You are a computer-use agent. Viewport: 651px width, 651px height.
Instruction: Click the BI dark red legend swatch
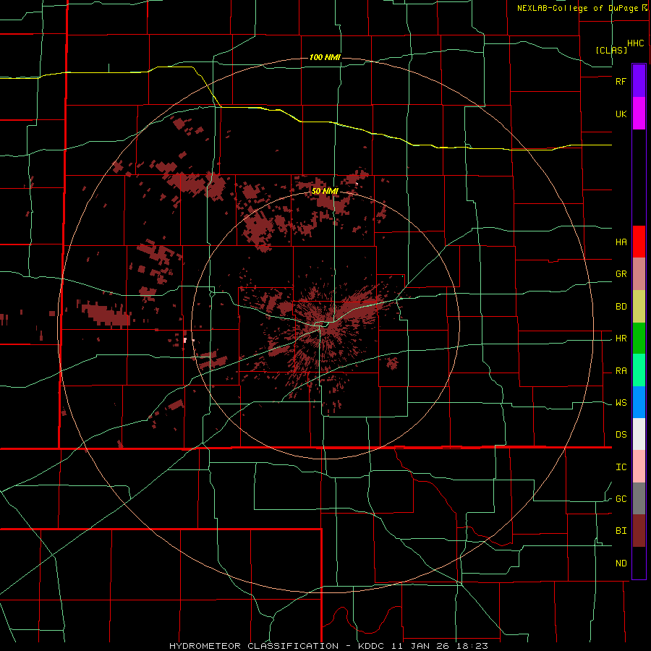click(639, 531)
